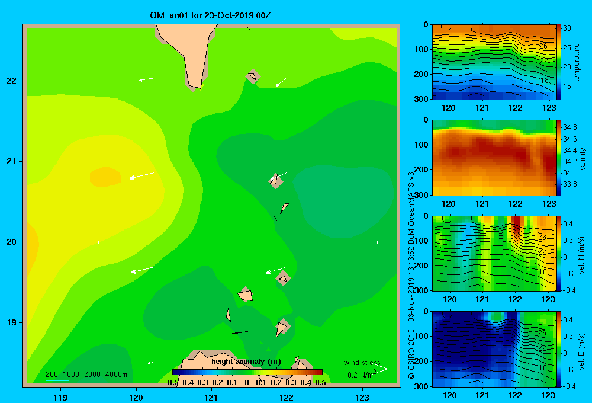The image size is (592, 403).
Task: Click the CSIRO BoM OceanMAPS v3 copyright text
Action: 411,275
